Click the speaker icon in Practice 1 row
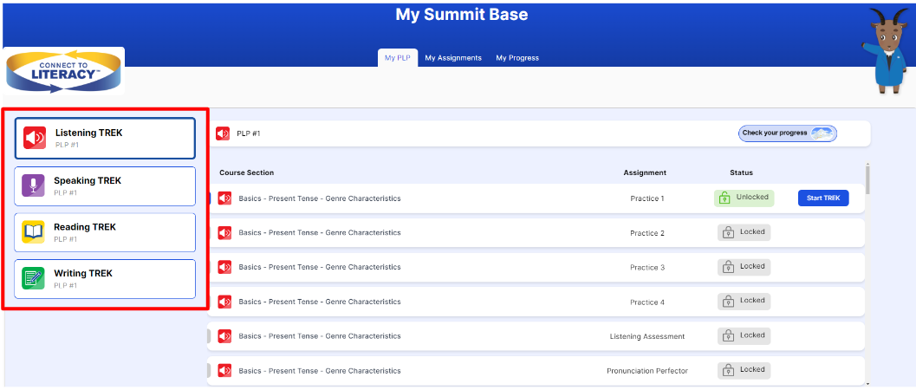 (x=224, y=198)
